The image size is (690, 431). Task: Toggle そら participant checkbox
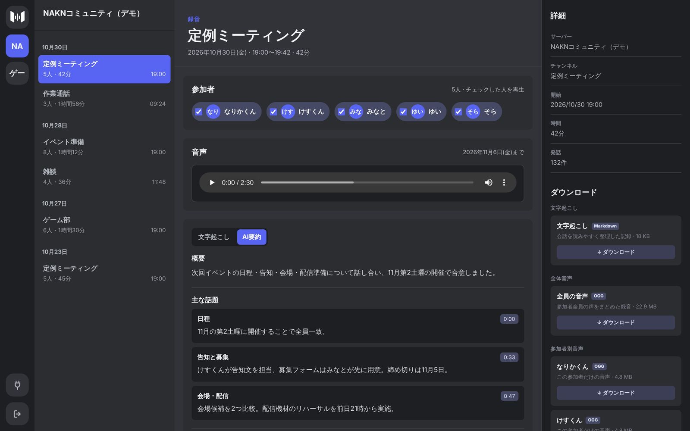click(x=458, y=112)
